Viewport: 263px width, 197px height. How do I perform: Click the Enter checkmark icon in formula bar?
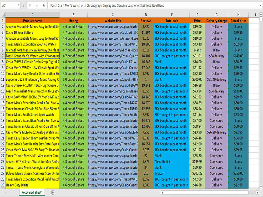pyautogui.click(x=37, y=6)
